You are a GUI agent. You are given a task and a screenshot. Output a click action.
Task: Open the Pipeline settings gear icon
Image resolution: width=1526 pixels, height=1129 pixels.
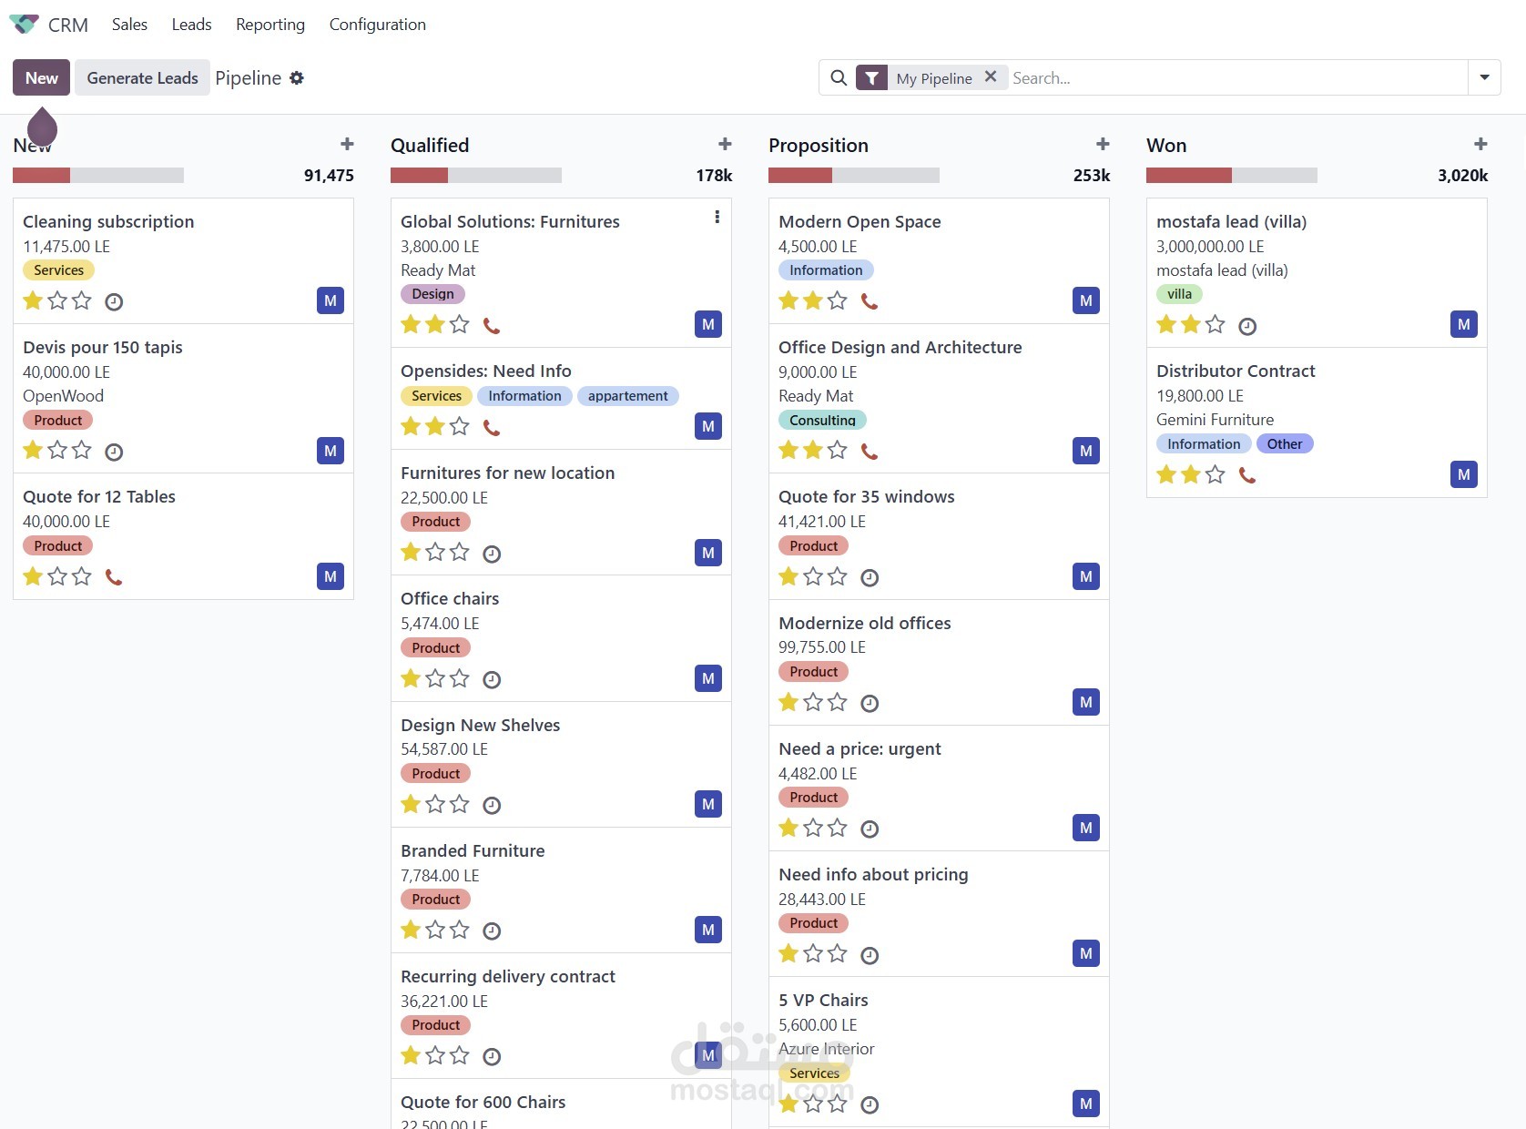pyautogui.click(x=297, y=77)
